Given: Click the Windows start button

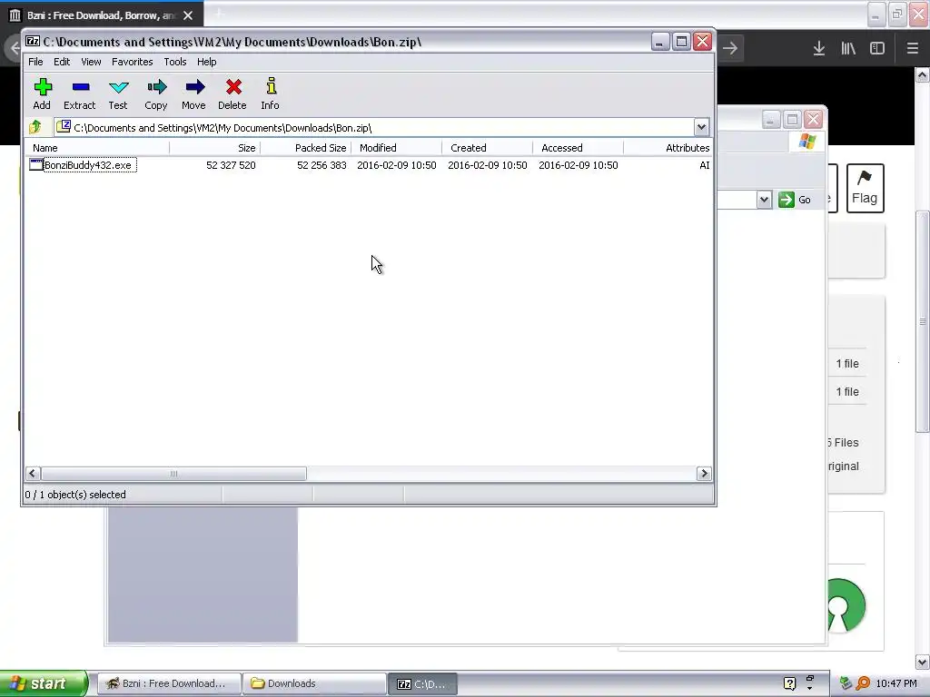Looking at the screenshot, I should pyautogui.click(x=44, y=683).
